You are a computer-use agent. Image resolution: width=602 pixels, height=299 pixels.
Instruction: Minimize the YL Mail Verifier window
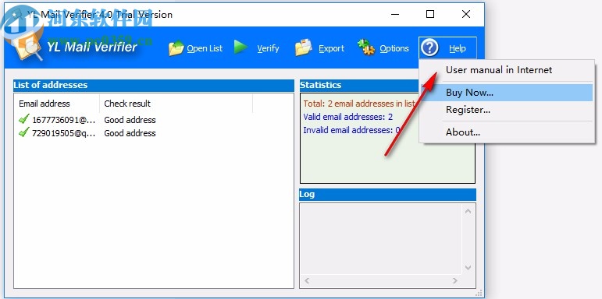(x=395, y=14)
